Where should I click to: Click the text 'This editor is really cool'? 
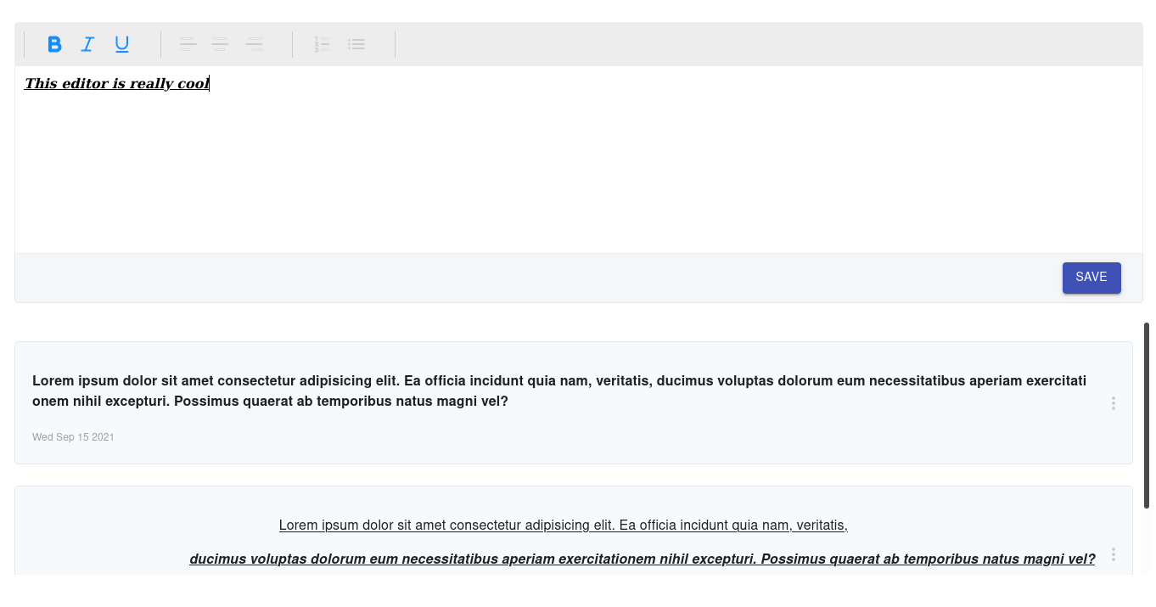pos(116,83)
